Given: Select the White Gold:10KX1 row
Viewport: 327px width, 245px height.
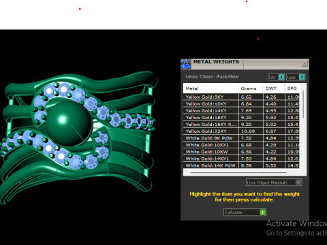Looking at the screenshot, I should tap(241, 145).
